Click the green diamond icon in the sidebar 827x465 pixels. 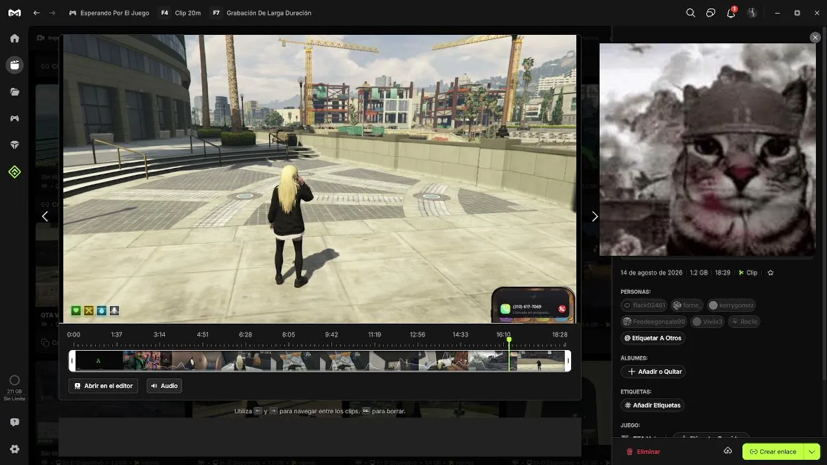14,172
